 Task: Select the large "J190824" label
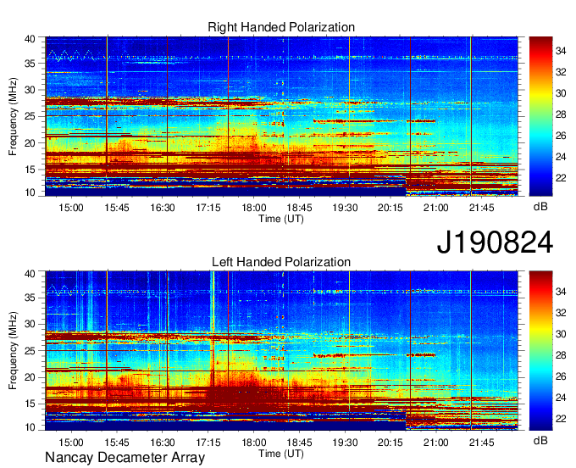pos(495,242)
